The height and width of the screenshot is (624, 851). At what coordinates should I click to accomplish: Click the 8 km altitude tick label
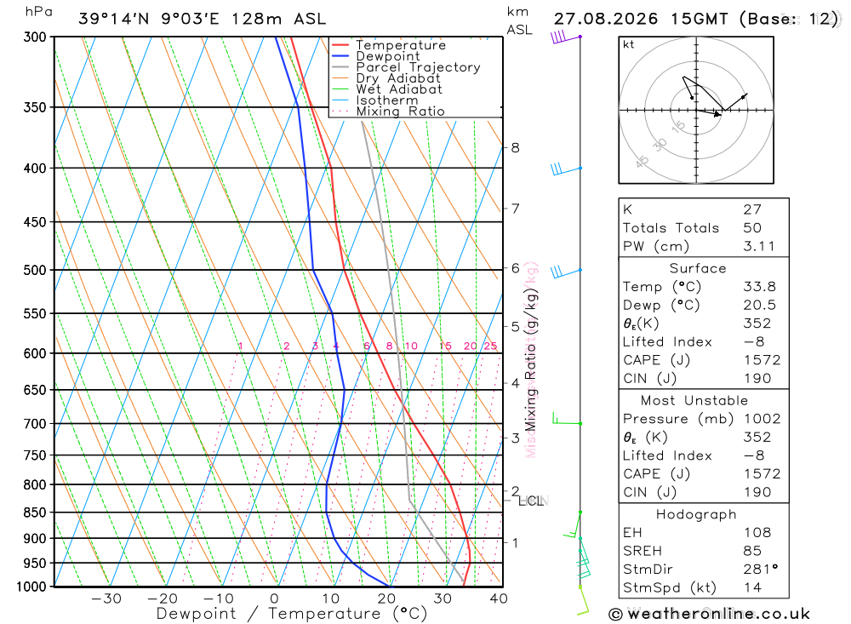click(515, 148)
